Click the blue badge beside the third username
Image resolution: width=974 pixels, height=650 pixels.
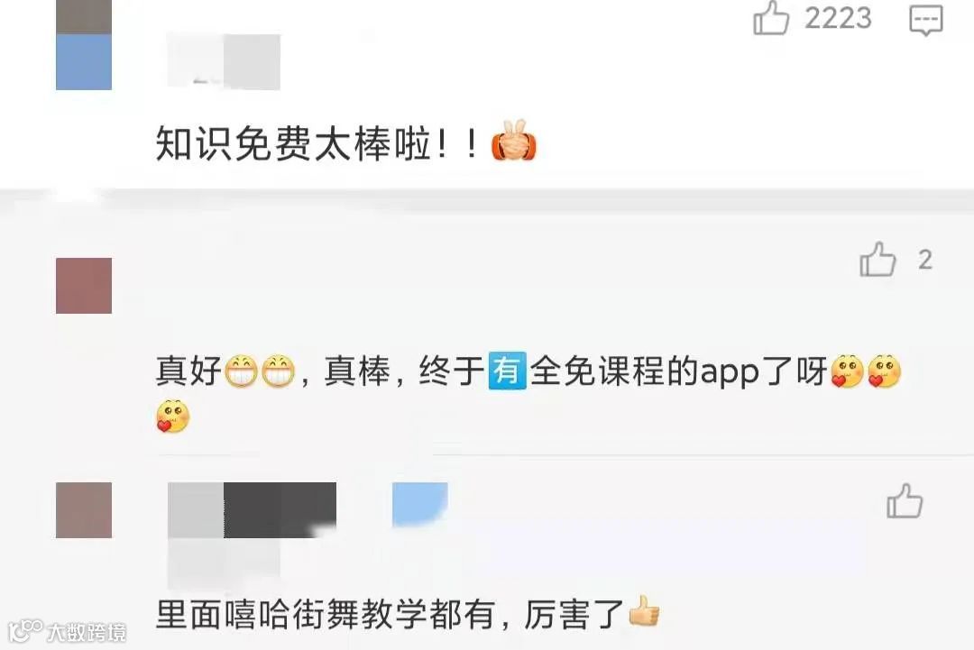tap(420, 504)
